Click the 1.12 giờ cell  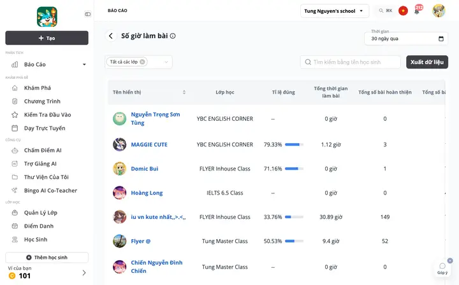pos(331,144)
